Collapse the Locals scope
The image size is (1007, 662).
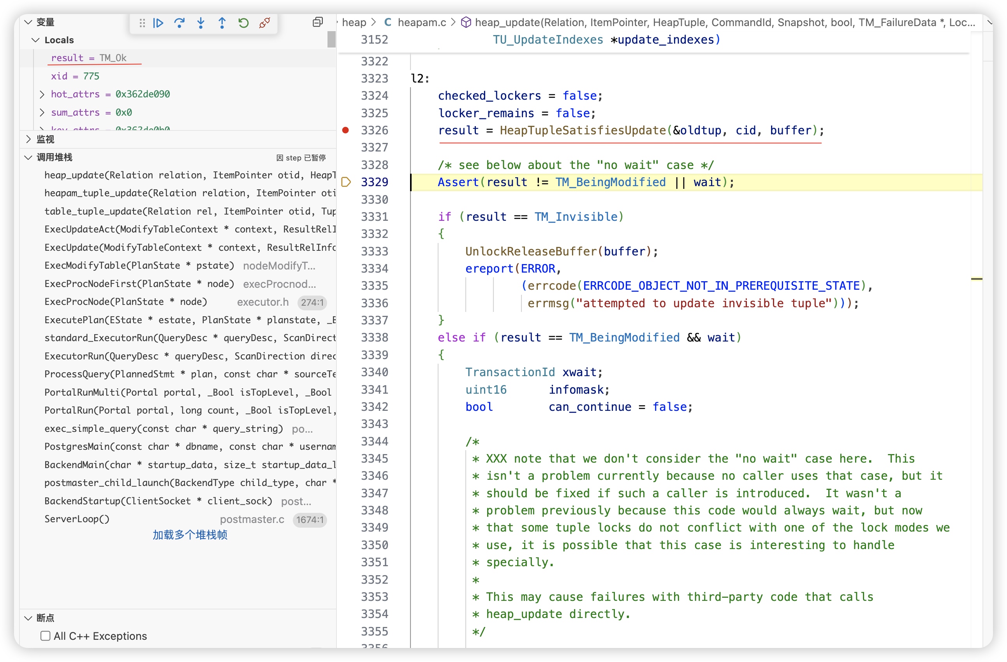36,40
